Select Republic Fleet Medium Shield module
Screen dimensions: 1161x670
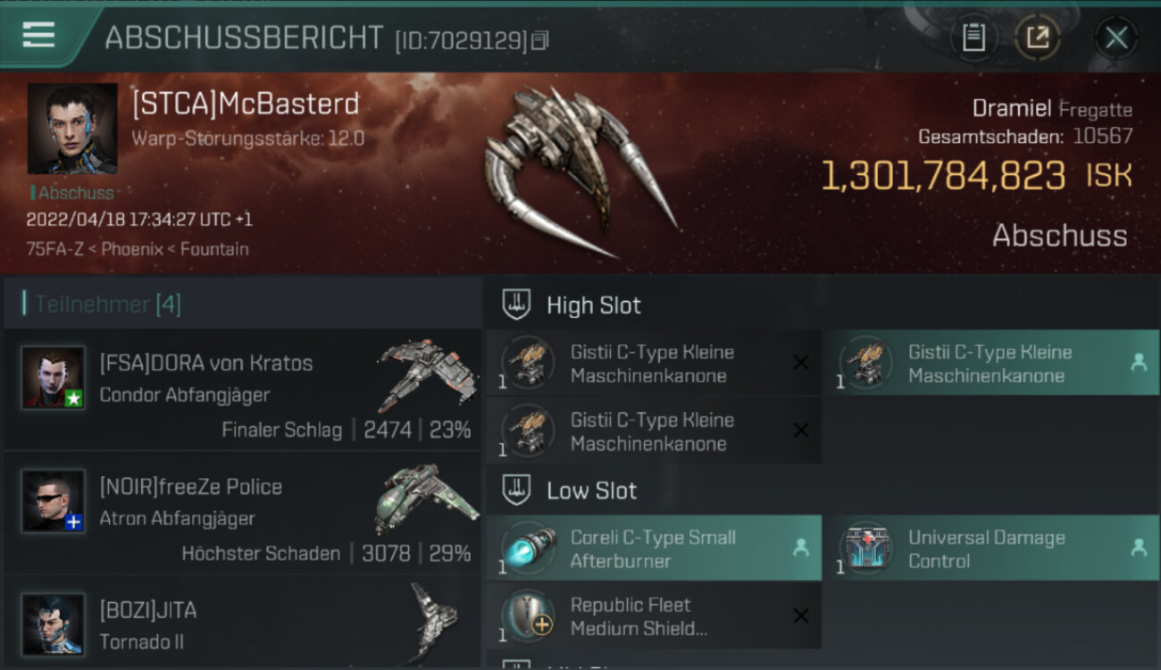coord(654,616)
